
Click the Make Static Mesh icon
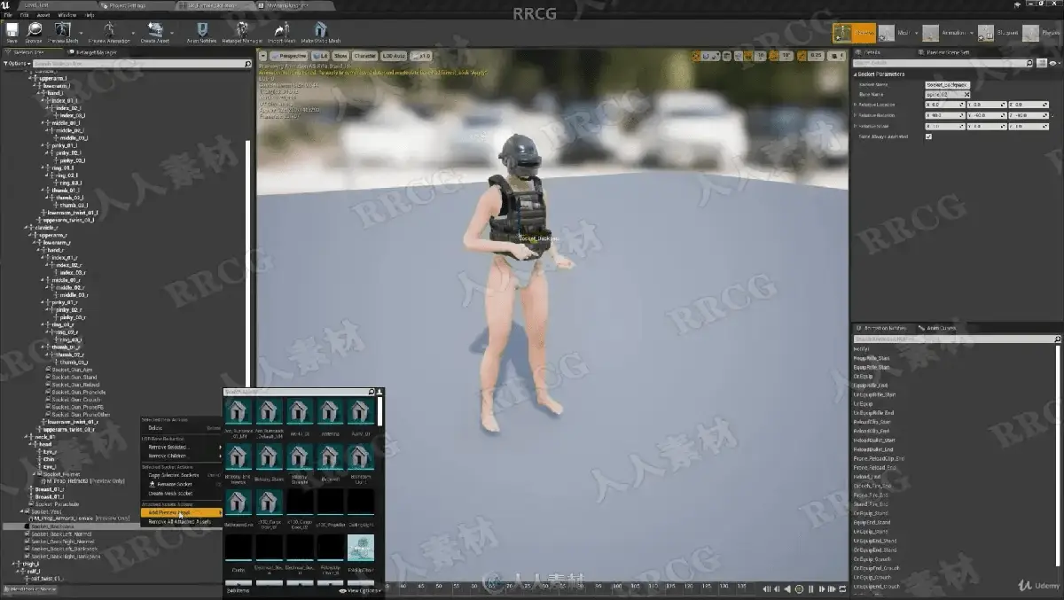tap(321, 32)
